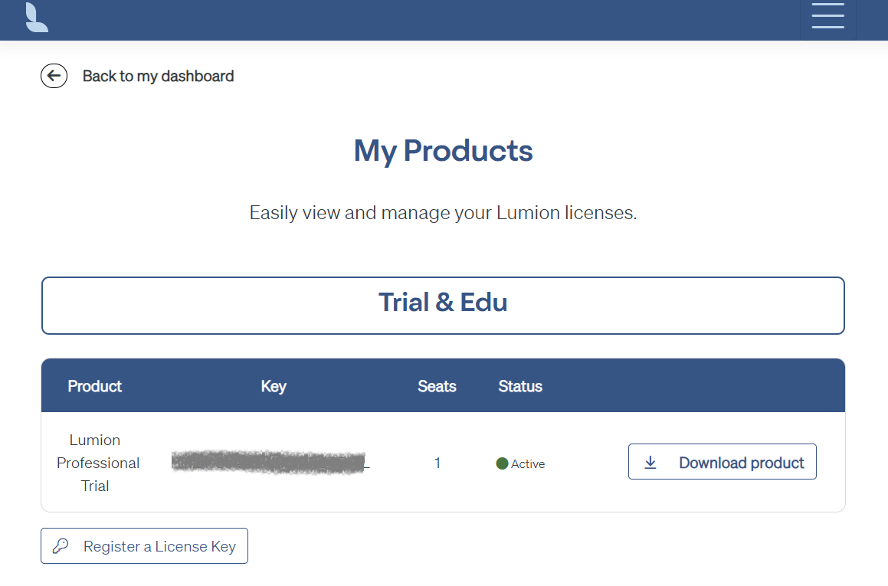Click the My Products heading

pyautogui.click(x=444, y=151)
